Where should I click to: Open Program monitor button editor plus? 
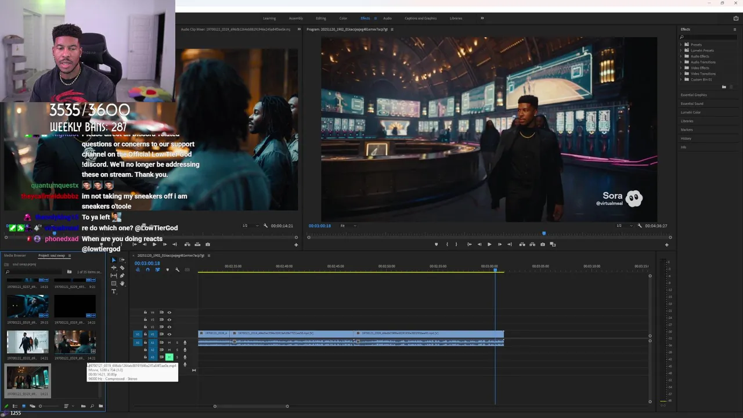(x=666, y=245)
